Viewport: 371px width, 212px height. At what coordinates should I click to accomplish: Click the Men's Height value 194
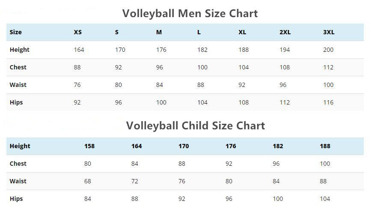point(285,50)
